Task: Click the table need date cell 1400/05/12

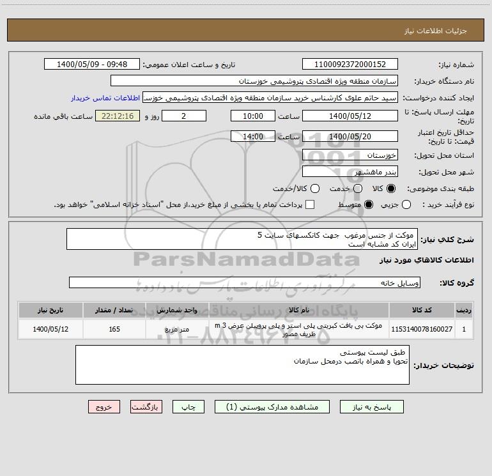Action: (50, 329)
